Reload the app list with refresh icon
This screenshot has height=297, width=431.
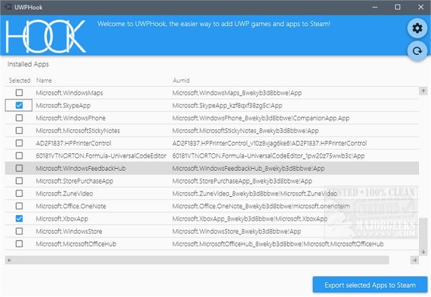pyautogui.click(x=417, y=51)
